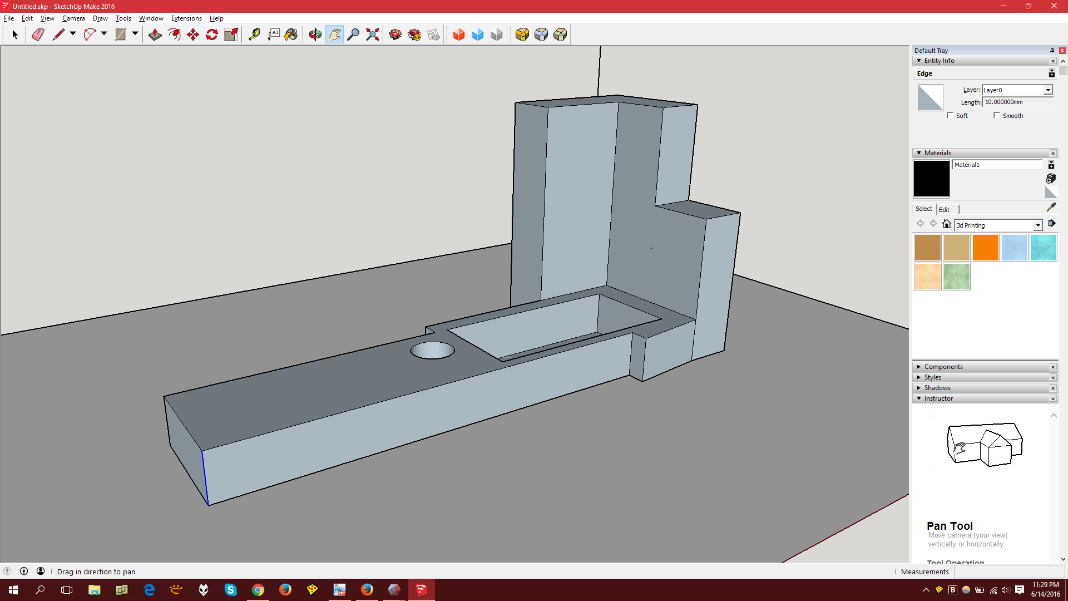Viewport: 1068px width, 601px height.
Task: Click the Measurements input box
Action: pyautogui.click(x=1009, y=572)
